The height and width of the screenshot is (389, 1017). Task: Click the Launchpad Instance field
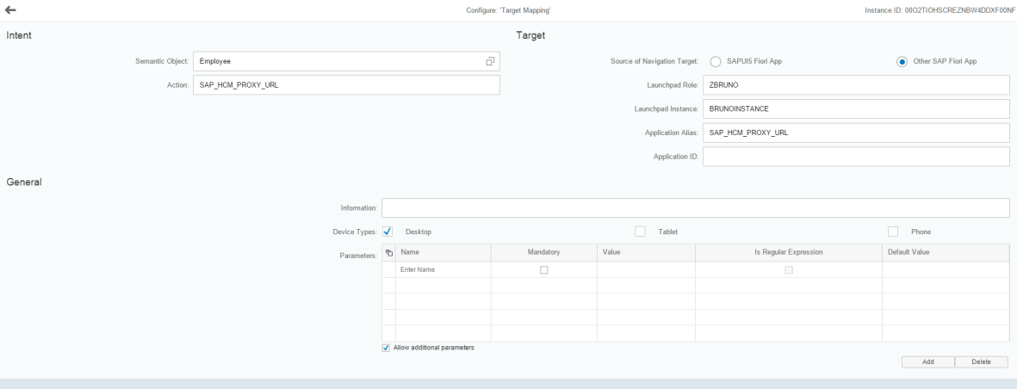click(855, 109)
